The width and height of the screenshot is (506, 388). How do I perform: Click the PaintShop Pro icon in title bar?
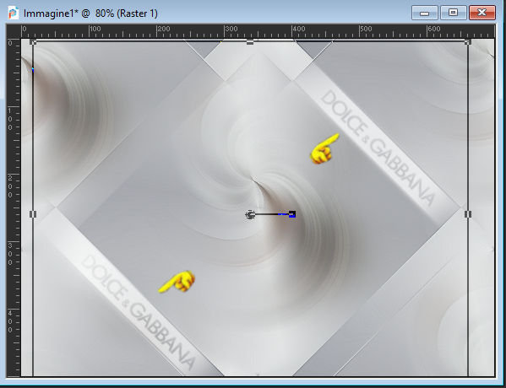(14, 13)
